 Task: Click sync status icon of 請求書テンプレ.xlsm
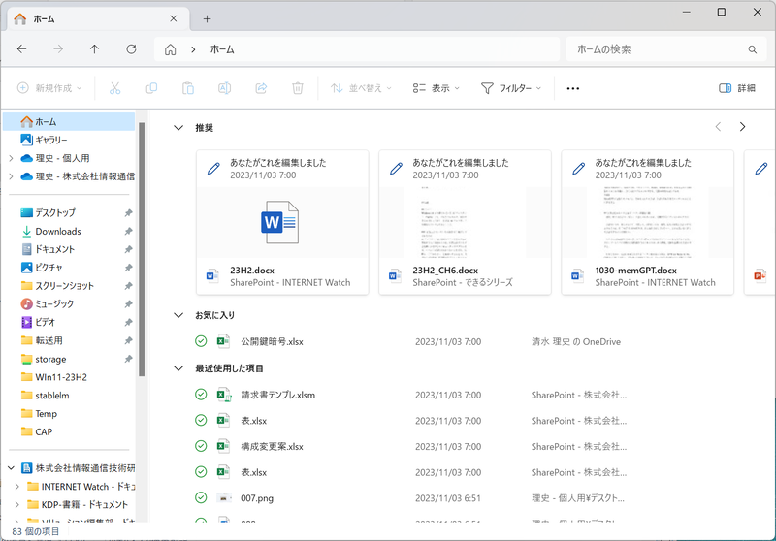[201, 395]
